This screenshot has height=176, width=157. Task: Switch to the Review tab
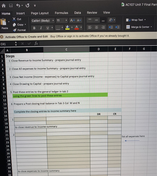(92, 13)
